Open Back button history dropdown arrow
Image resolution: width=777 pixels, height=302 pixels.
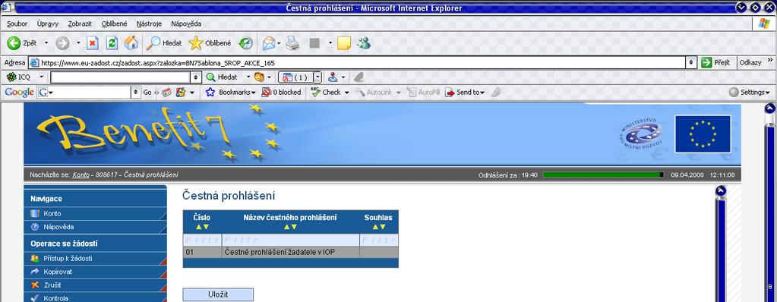point(46,43)
